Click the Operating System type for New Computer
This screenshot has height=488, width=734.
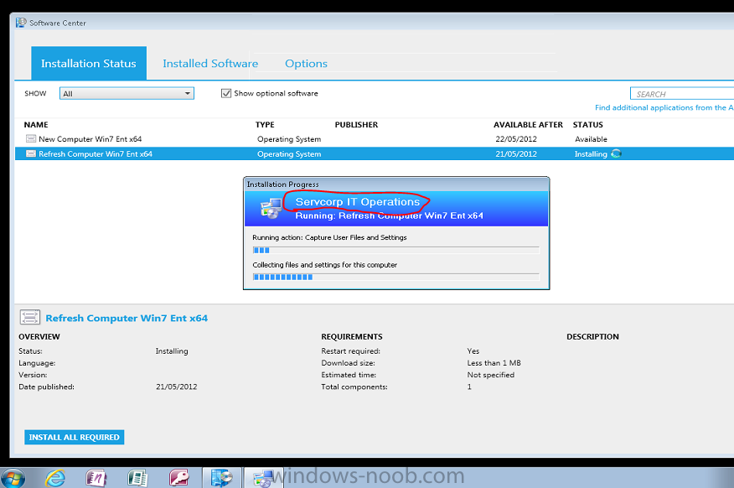289,139
